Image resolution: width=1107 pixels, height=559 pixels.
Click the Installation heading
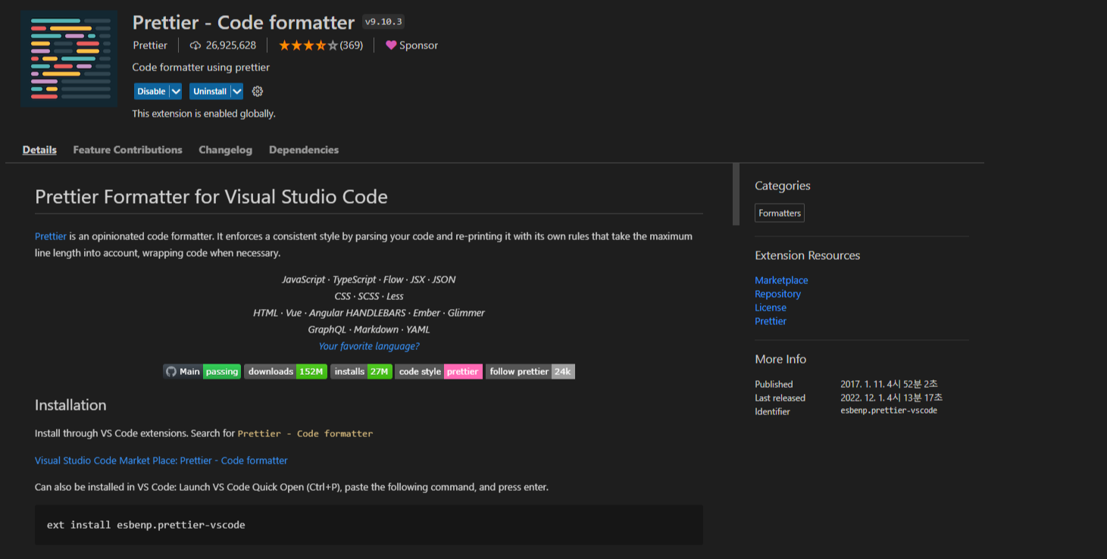pyautogui.click(x=70, y=405)
